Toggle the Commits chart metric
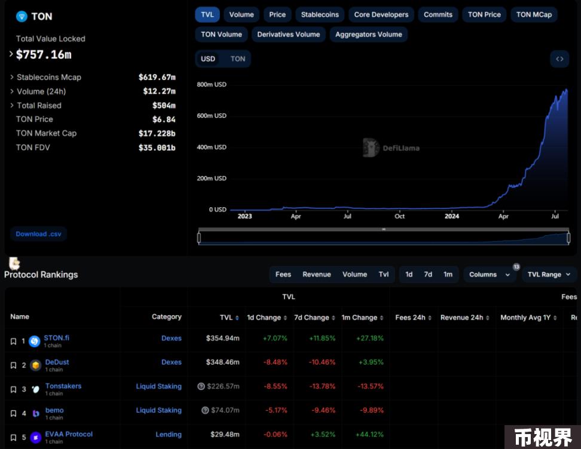 (438, 14)
